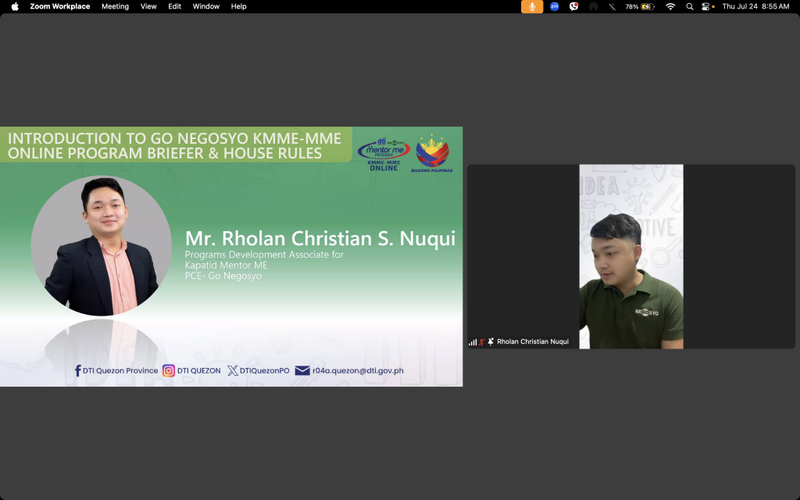The height and width of the screenshot is (500, 800).
Task: Open Control Center toggles icon
Action: 706,6
